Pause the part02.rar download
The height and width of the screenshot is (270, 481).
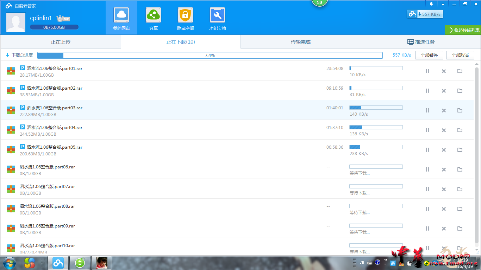[427, 91]
